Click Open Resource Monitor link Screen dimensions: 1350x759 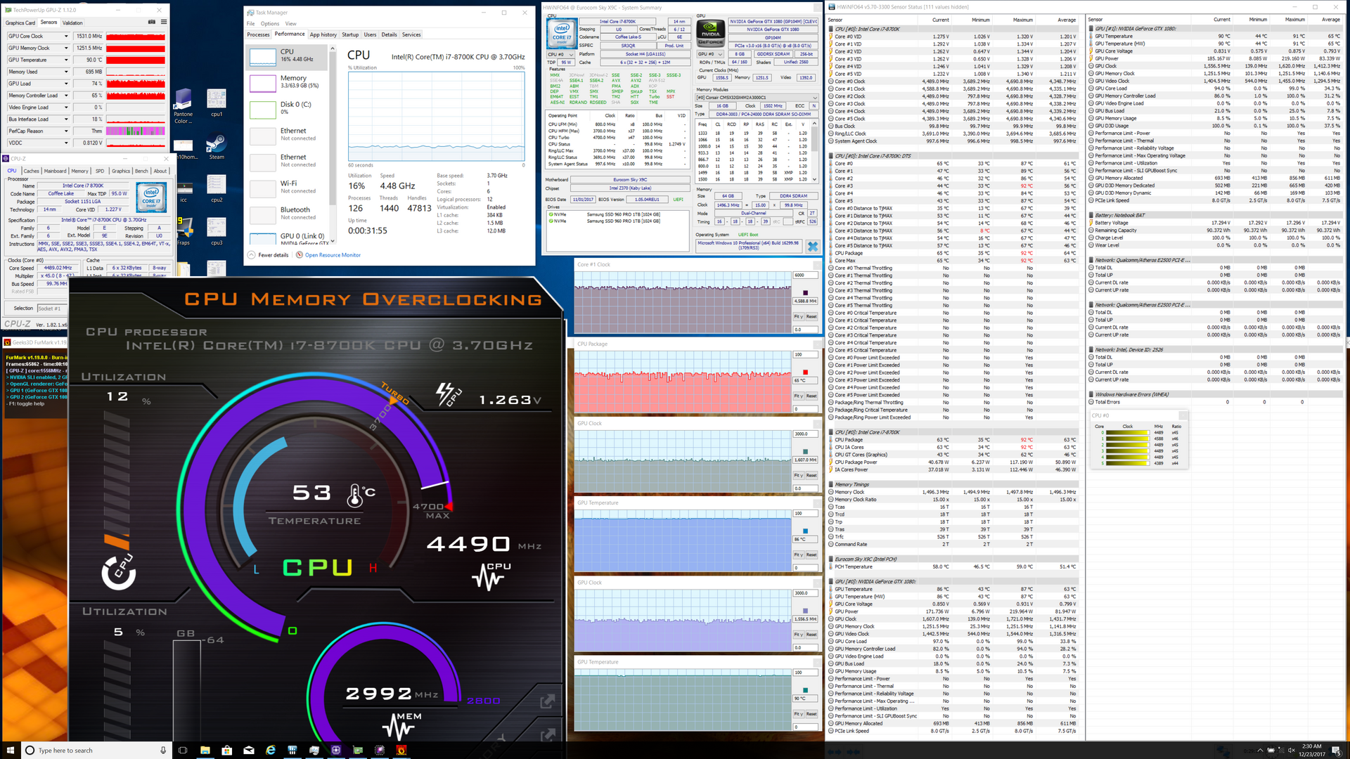pos(333,255)
